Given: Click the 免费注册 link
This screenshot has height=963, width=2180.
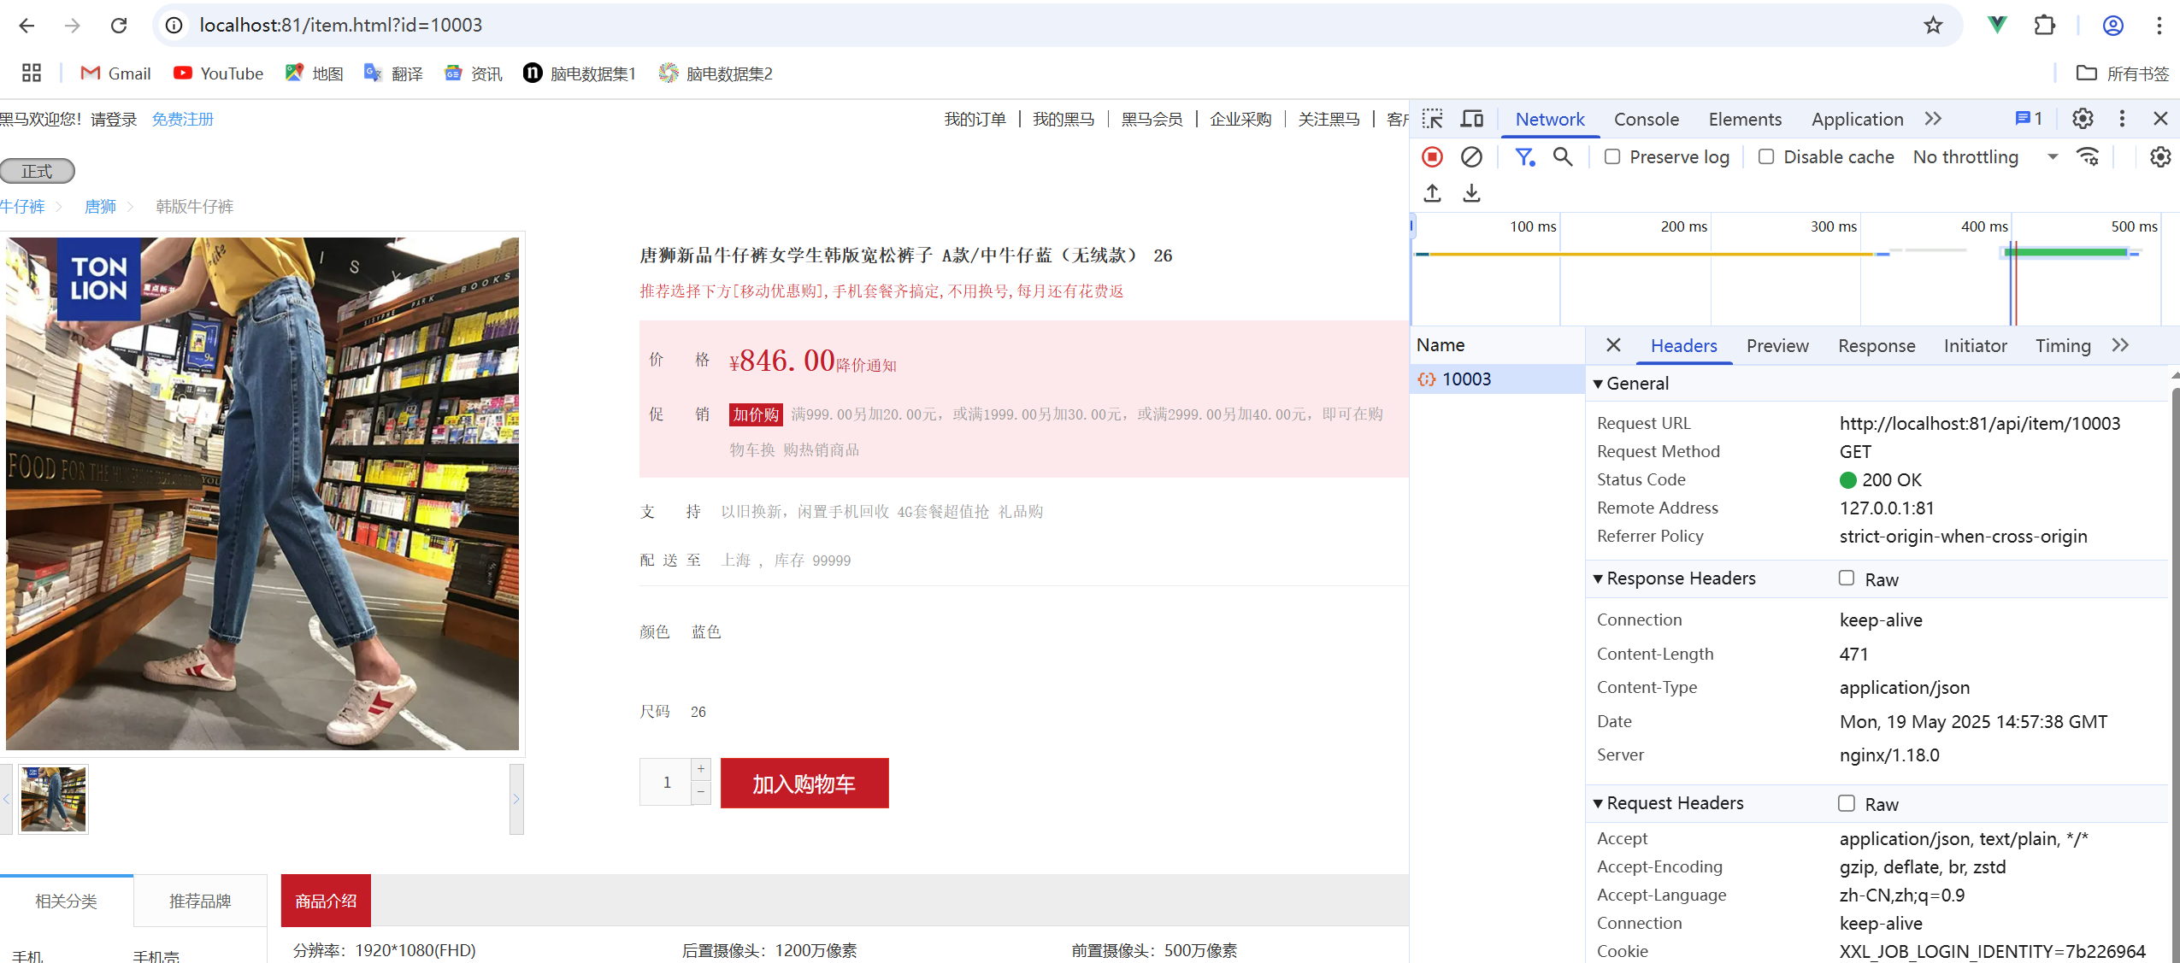Looking at the screenshot, I should (182, 120).
